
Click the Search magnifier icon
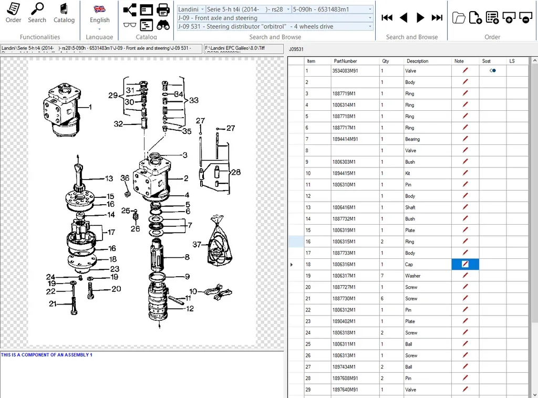[x=37, y=9]
